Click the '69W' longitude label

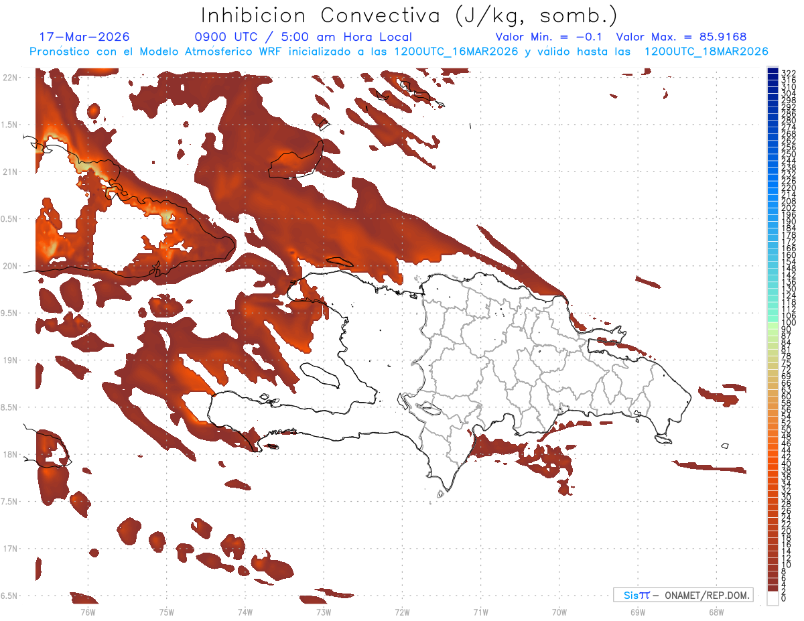click(637, 612)
